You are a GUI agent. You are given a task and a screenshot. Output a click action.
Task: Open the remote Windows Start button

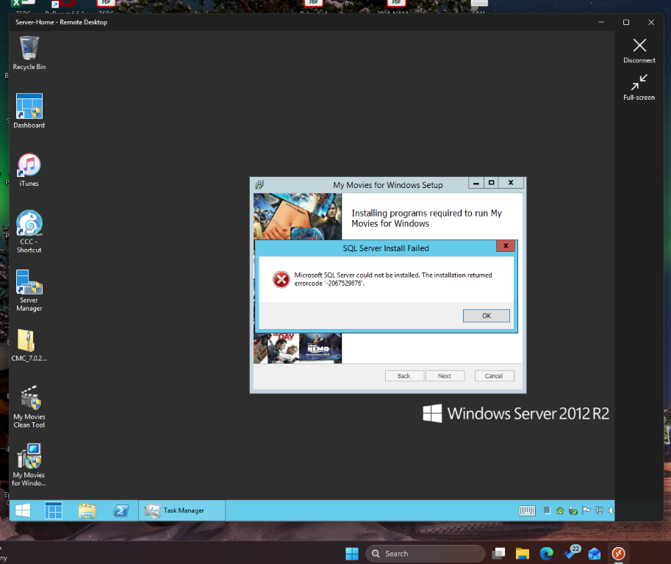(23, 510)
